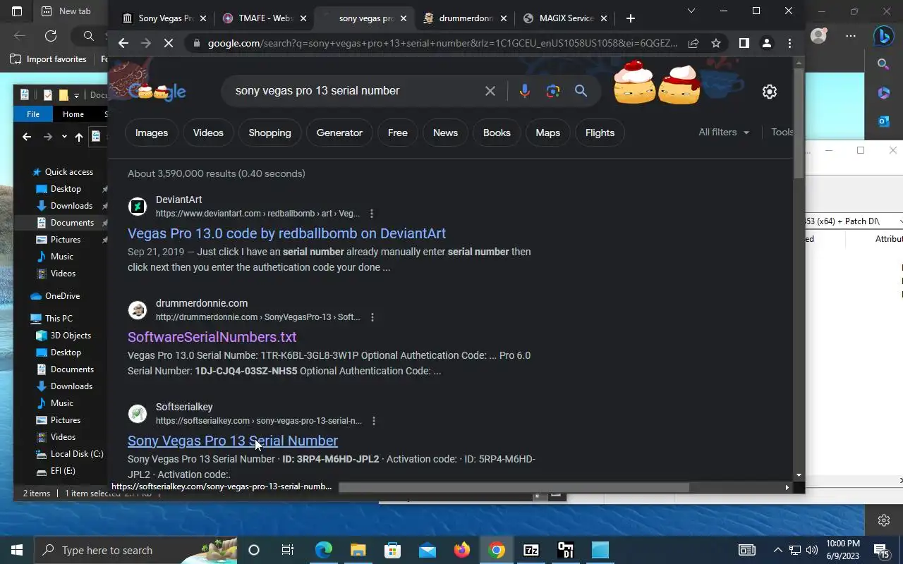The width and height of the screenshot is (903, 564).
Task: Filter results by the Generator chip
Action: (339, 133)
